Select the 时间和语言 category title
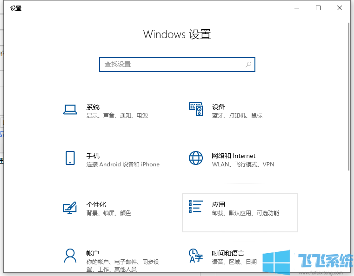 [x=228, y=253]
